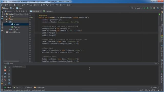Click the search everywhere magnifier icon
The image size is (164, 92).
coord(162,8)
